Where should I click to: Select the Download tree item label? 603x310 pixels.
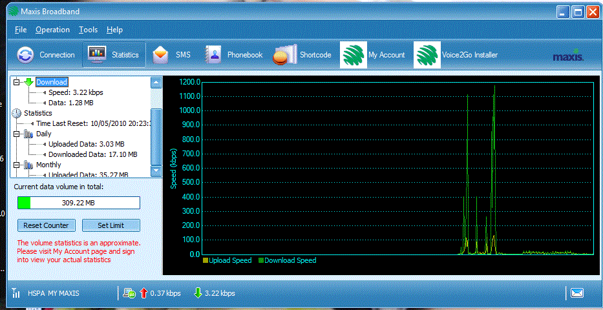click(x=52, y=82)
